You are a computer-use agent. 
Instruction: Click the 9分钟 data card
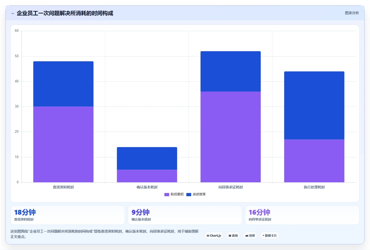coord(185,215)
